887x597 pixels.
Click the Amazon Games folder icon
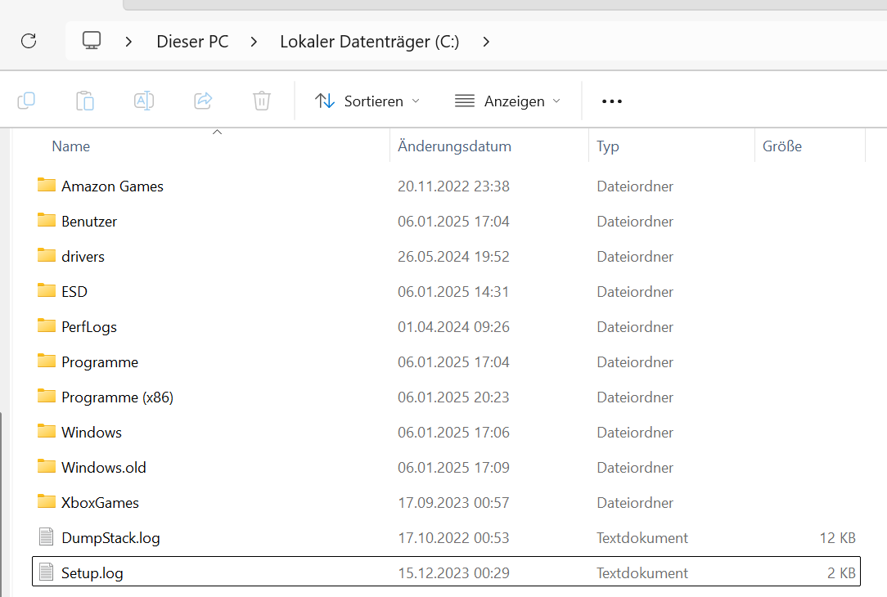(x=47, y=185)
